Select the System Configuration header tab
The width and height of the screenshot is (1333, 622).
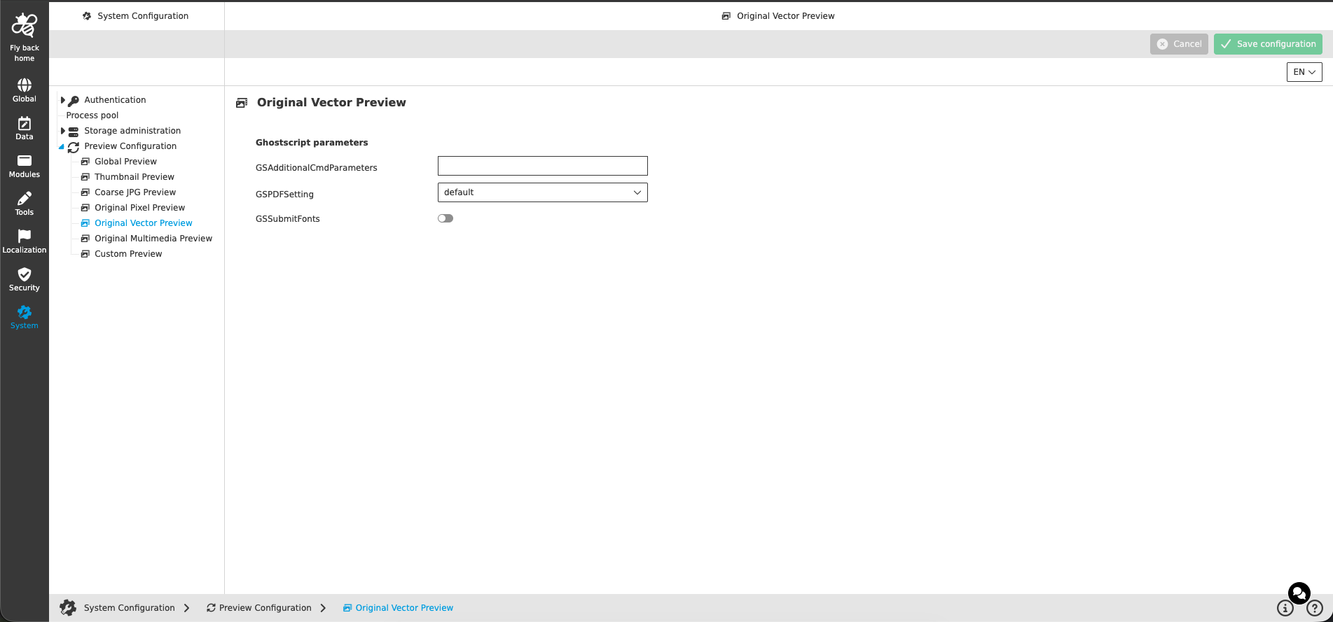tap(137, 16)
